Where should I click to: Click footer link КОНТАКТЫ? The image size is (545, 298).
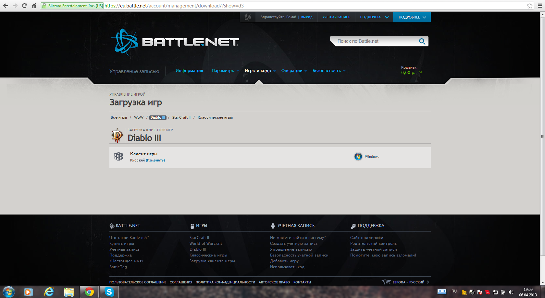pos(302,282)
